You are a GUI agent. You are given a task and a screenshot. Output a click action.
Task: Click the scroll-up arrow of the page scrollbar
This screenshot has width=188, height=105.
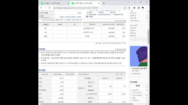tap(149, 11)
